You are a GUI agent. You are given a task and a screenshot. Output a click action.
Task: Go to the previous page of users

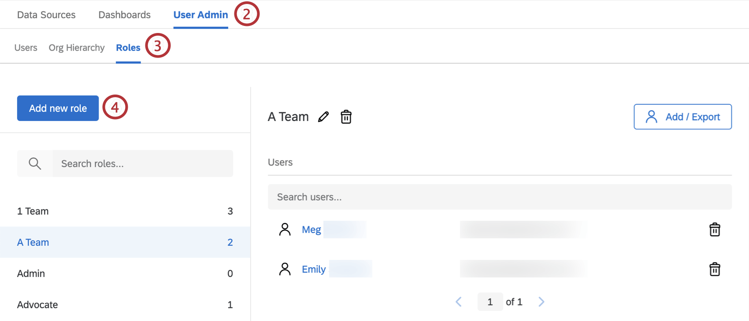pyautogui.click(x=459, y=302)
